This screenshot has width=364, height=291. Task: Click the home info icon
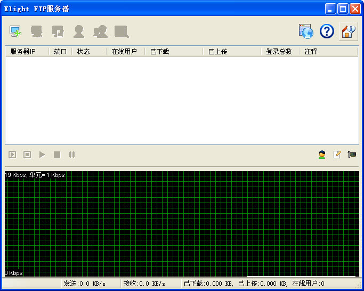348,31
